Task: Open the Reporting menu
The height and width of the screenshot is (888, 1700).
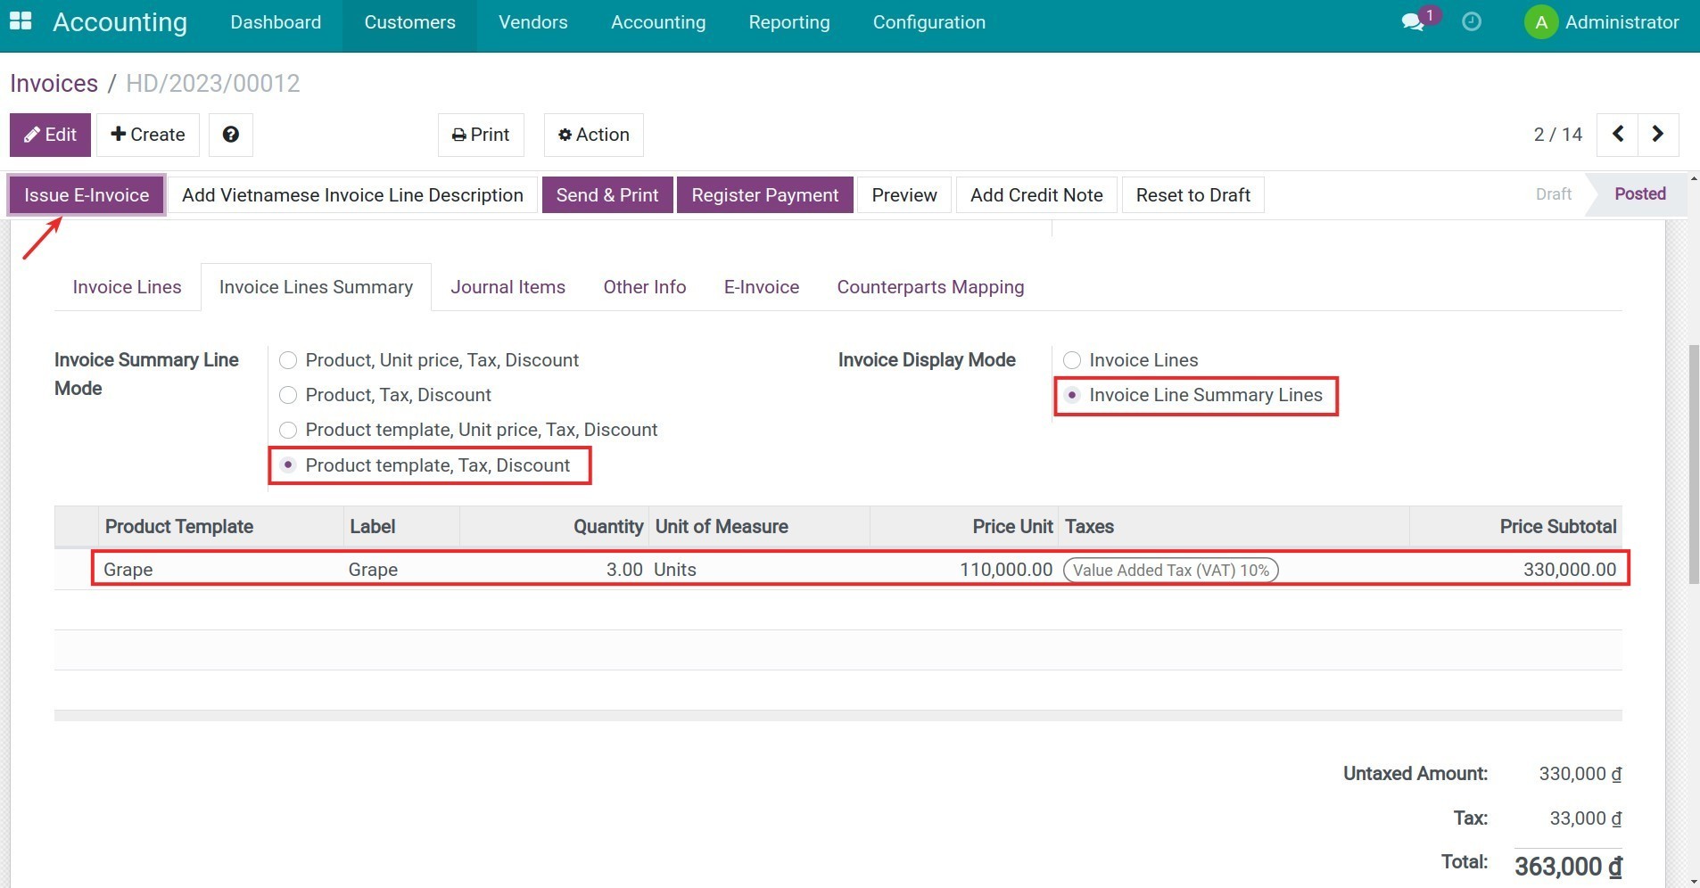Action: click(x=789, y=21)
